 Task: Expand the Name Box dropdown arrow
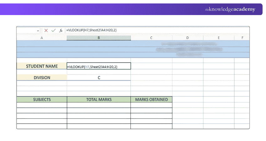(38, 31)
